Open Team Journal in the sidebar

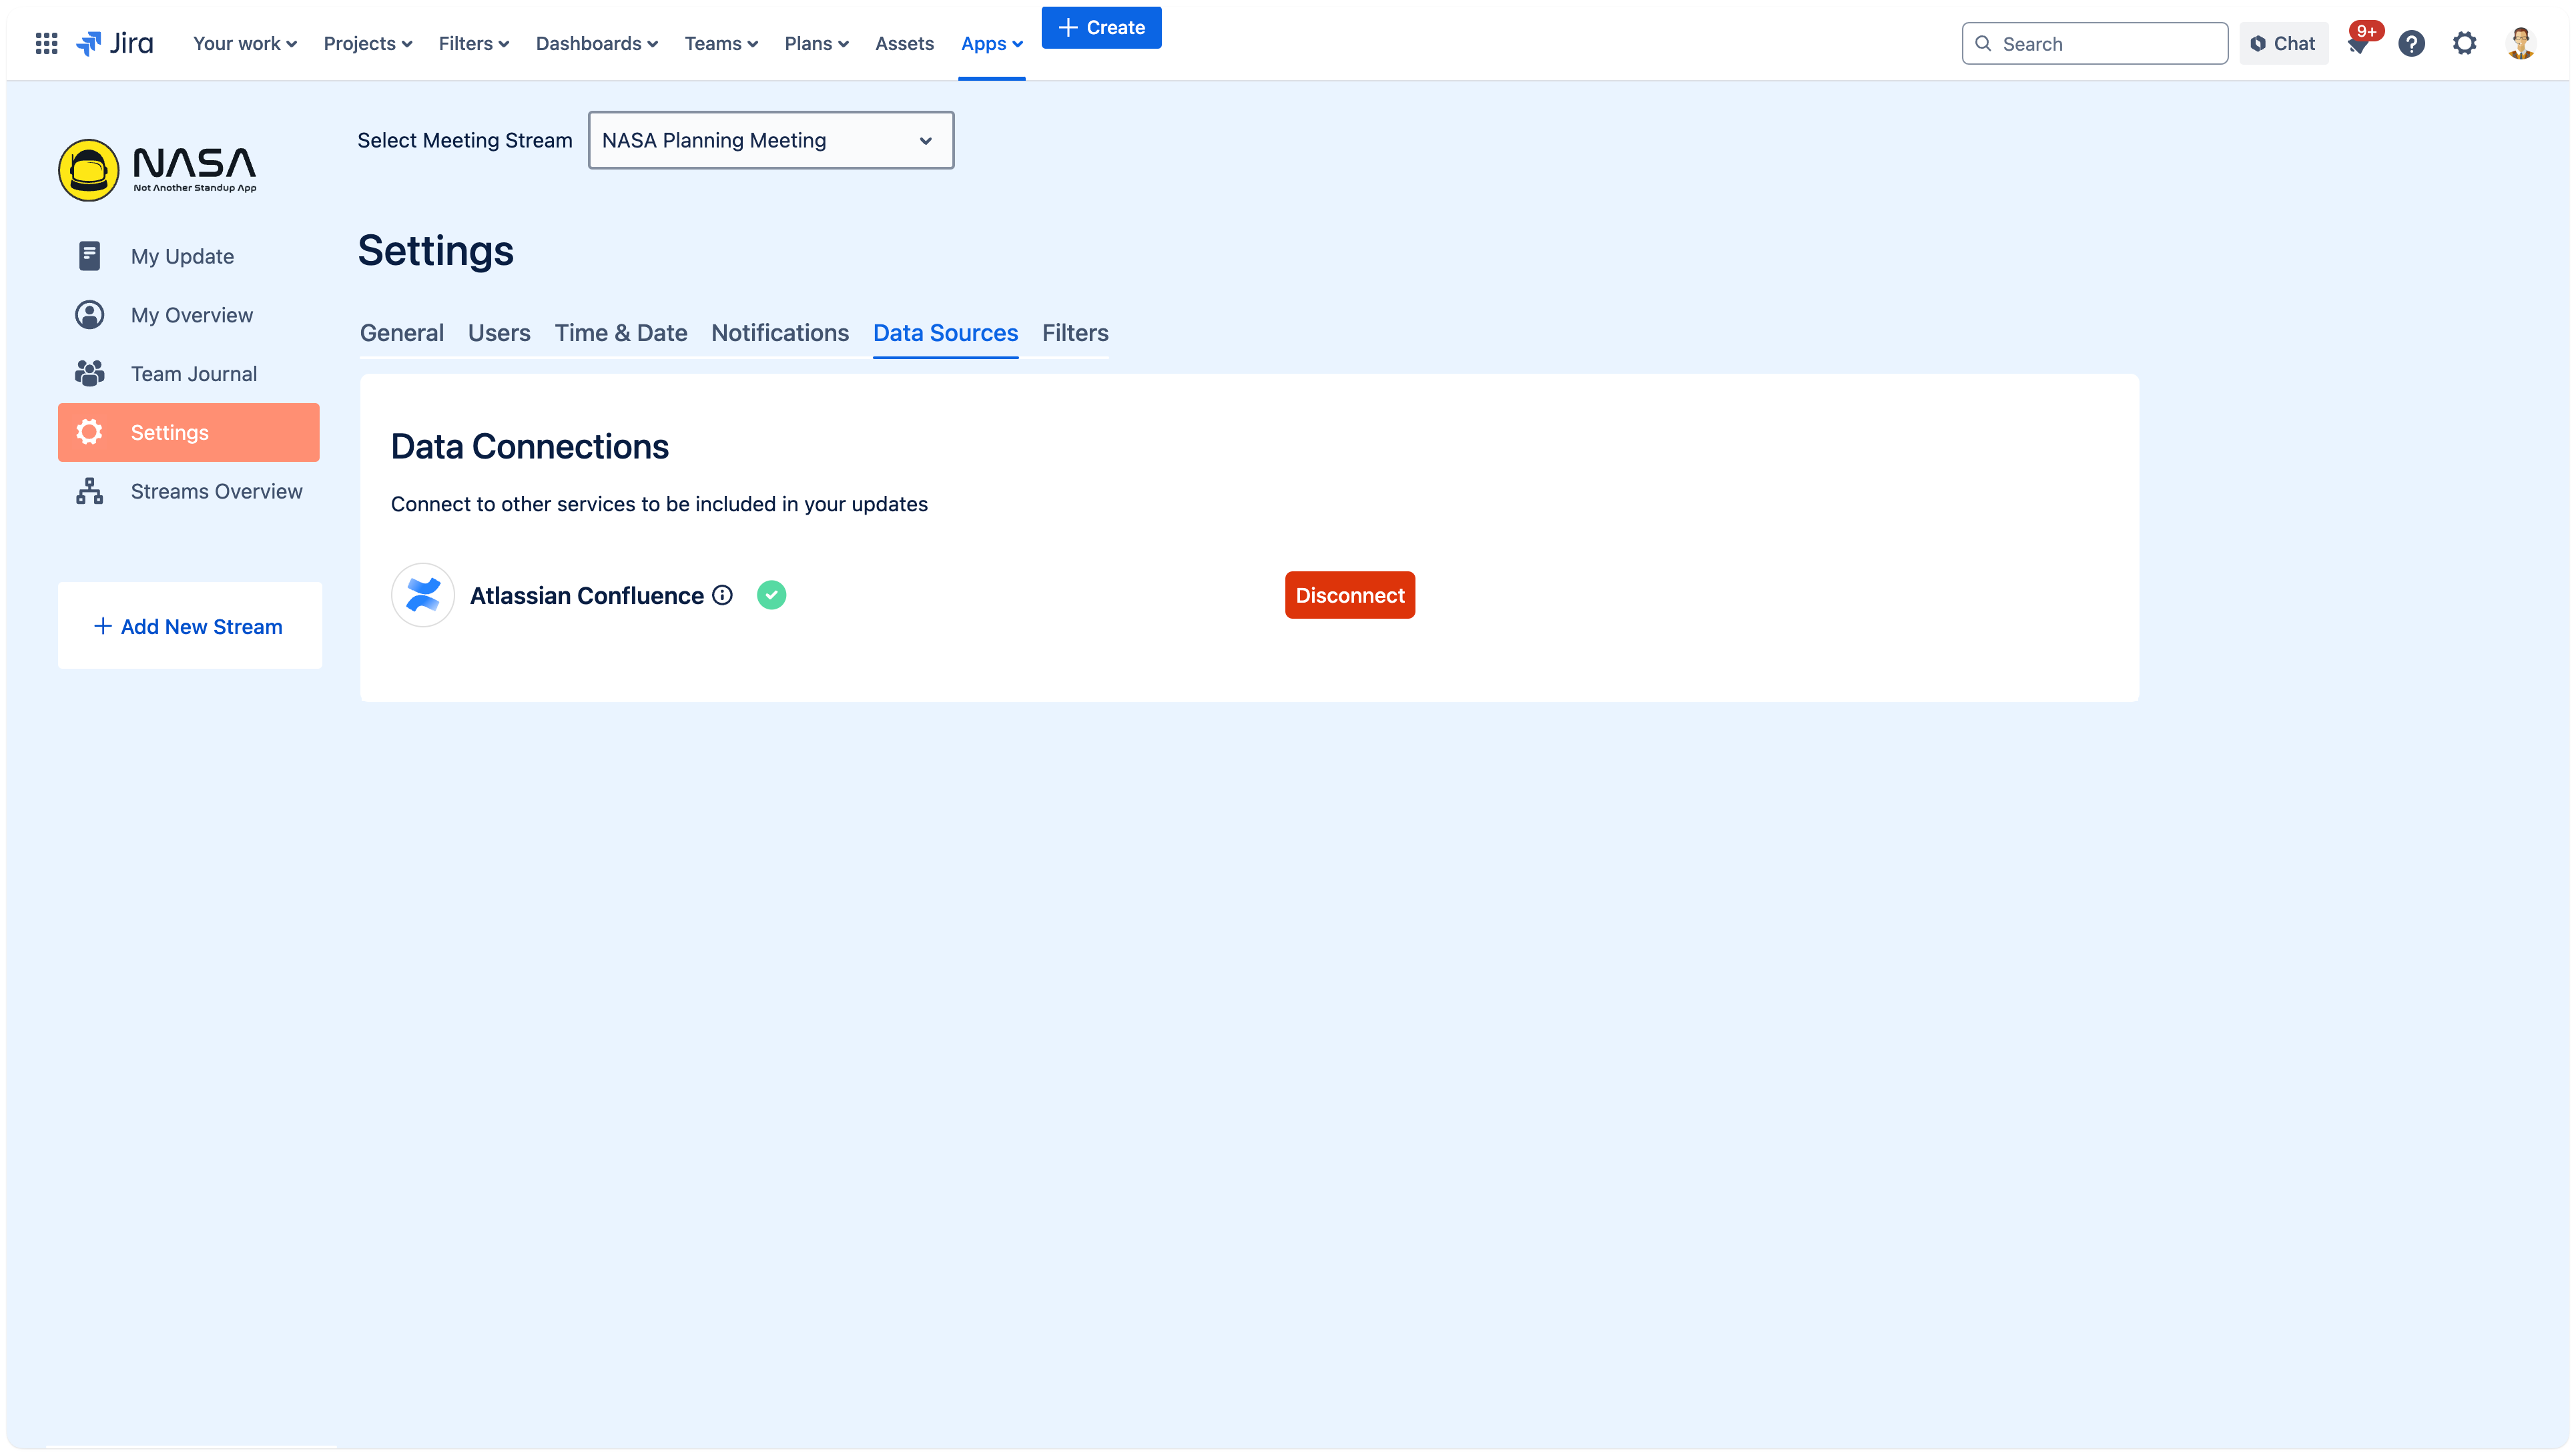tap(189, 374)
